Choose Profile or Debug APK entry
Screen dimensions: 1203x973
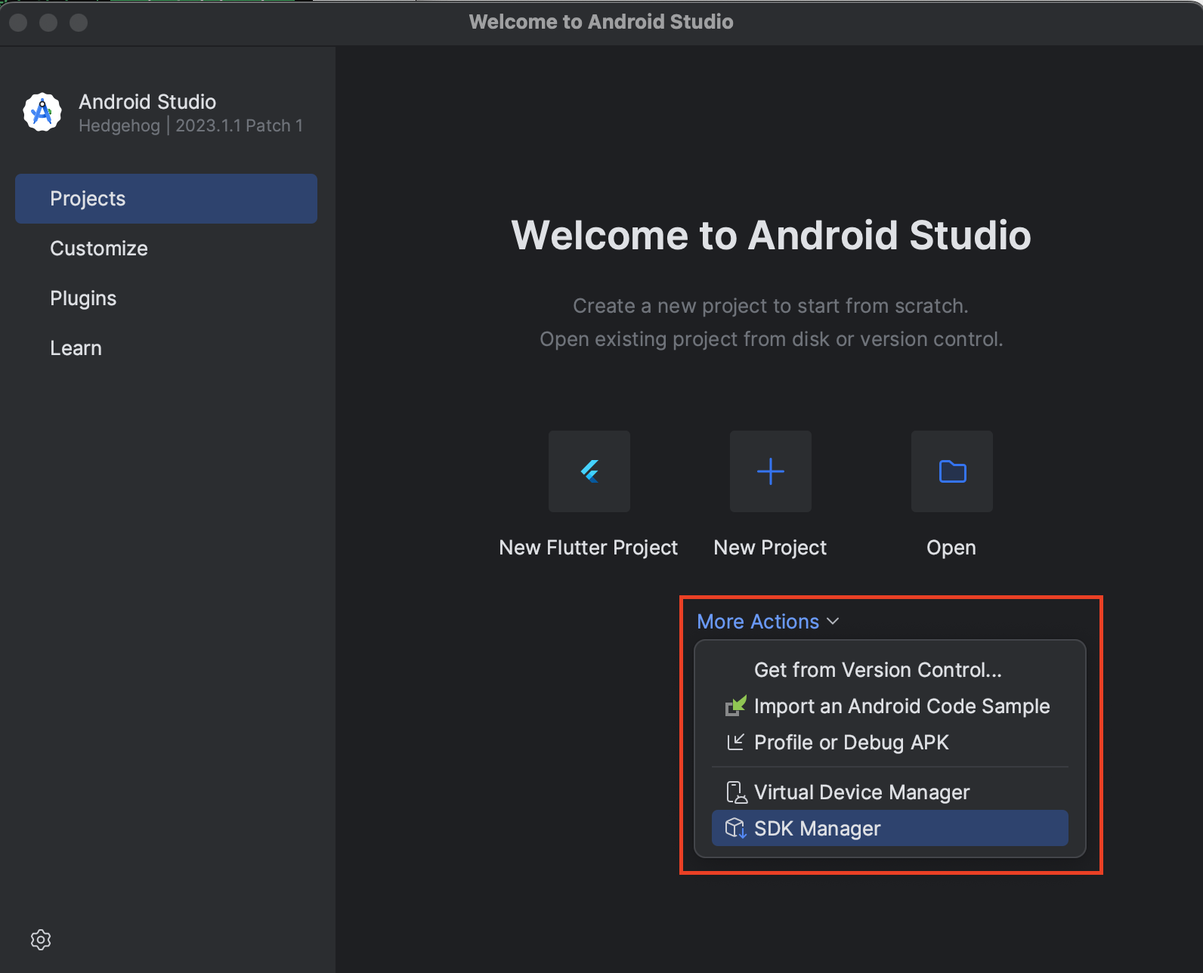click(x=890, y=743)
